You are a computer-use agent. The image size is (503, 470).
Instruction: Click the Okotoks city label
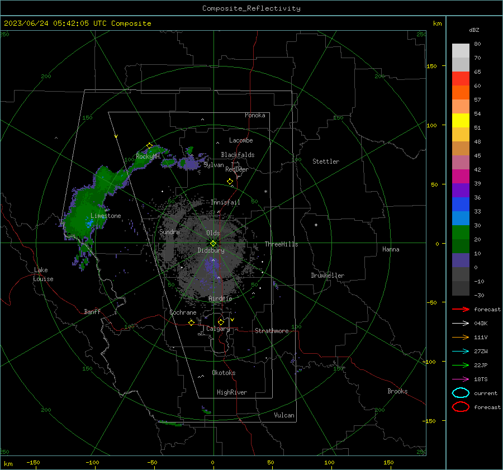coord(224,373)
